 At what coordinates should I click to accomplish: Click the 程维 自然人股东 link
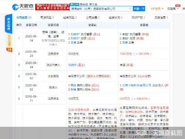point(73,85)
